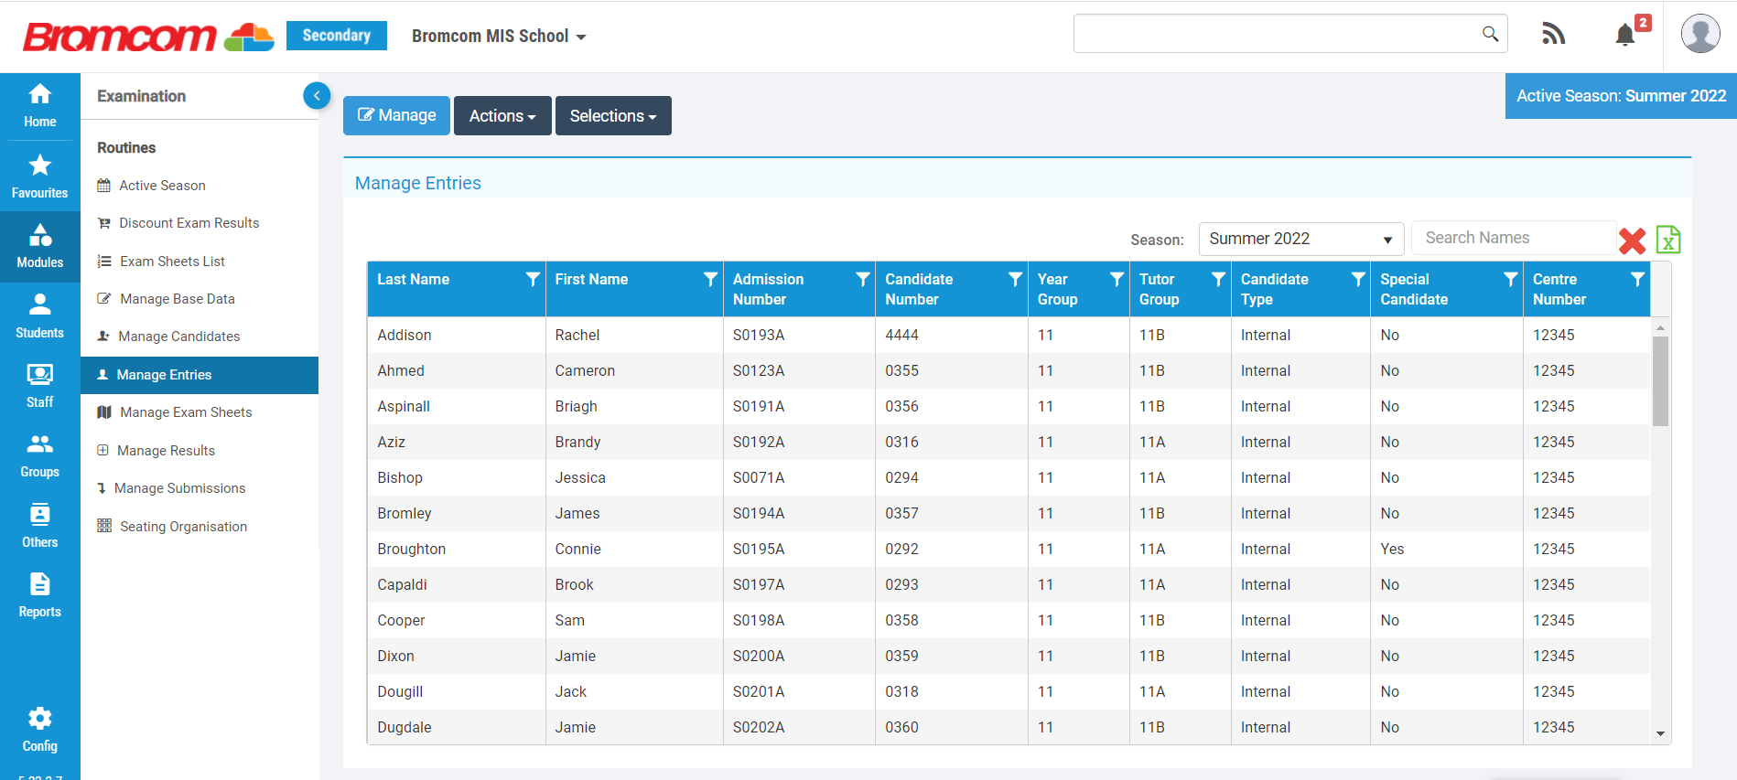
Task: Open the notifications bell
Action: click(1625, 36)
